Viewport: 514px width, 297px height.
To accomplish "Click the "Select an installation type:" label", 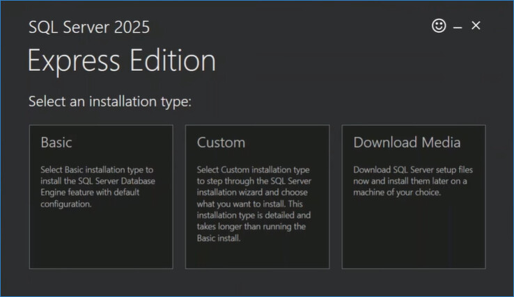I will (x=110, y=102).
